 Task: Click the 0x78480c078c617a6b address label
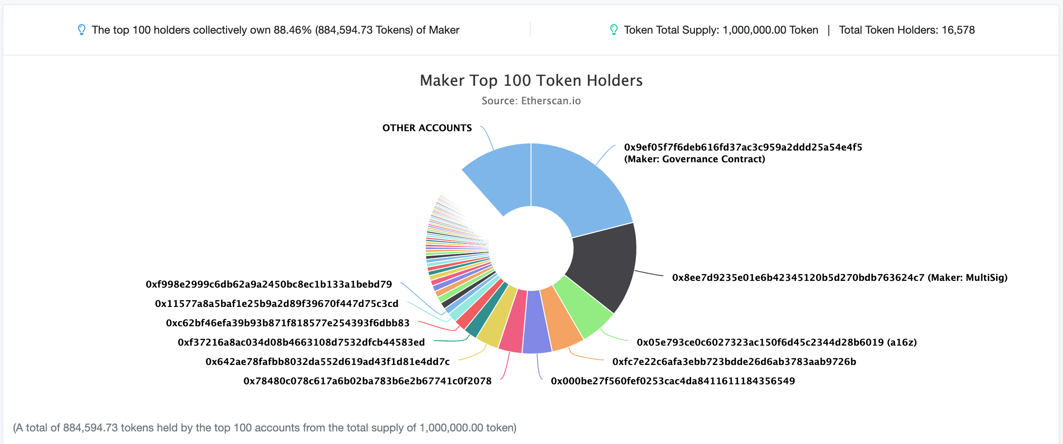[x=367, y=381]
